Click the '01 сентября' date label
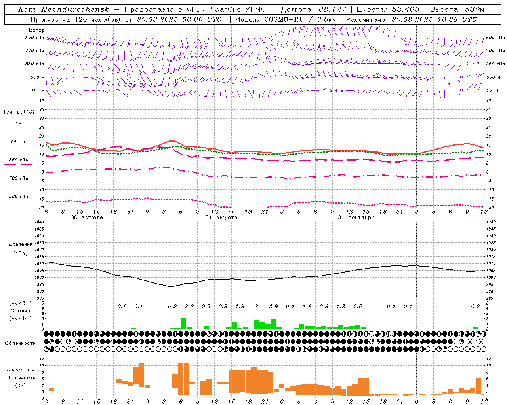Viewport: 507px width, 405px height. click(356, 218)
